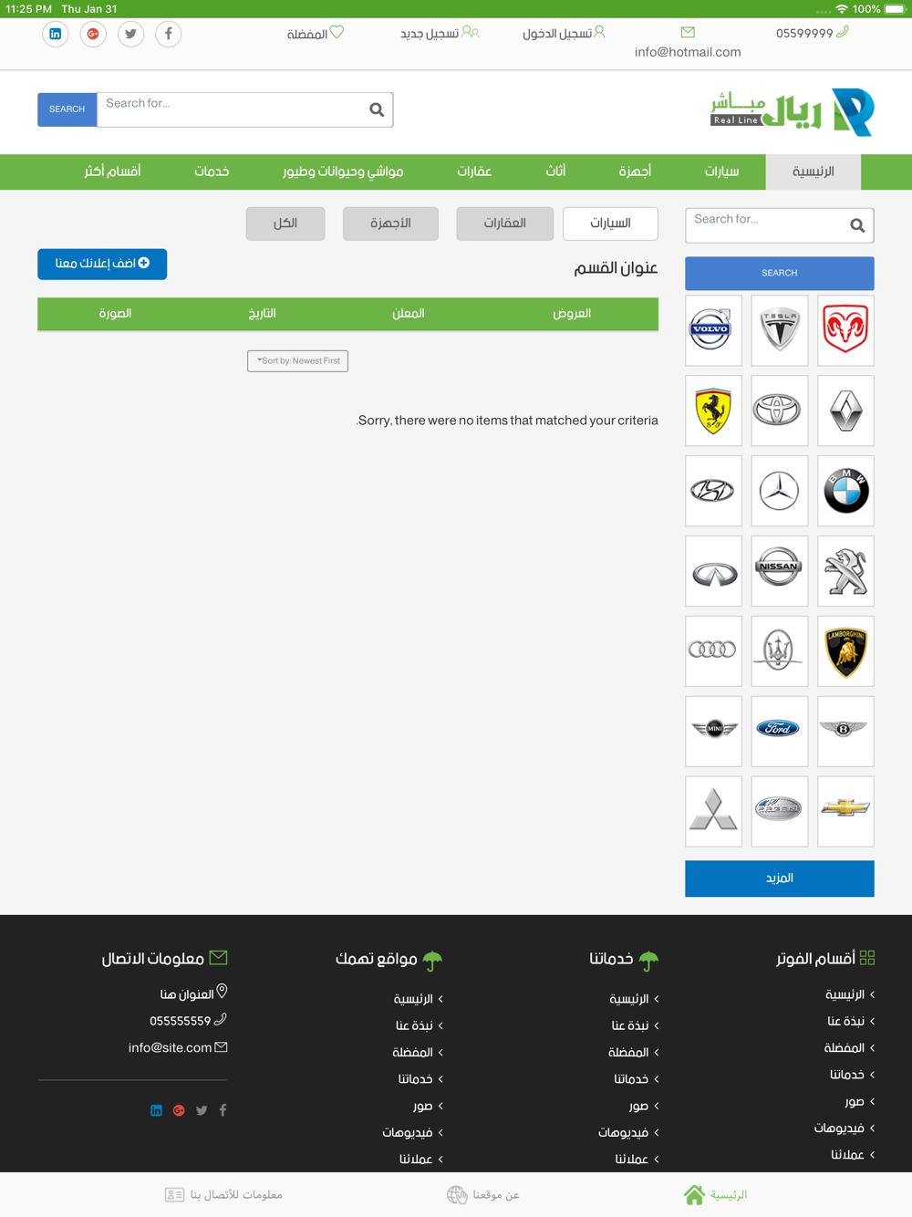Open الرئيسية home in bottom bar
Viewport: 912px width, 1217px height.
click(716, 1195)
